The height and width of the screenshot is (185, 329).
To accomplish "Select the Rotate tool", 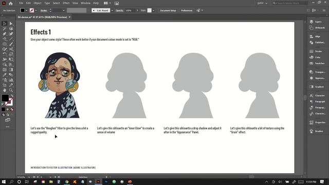I will click(x=5, y=54).
